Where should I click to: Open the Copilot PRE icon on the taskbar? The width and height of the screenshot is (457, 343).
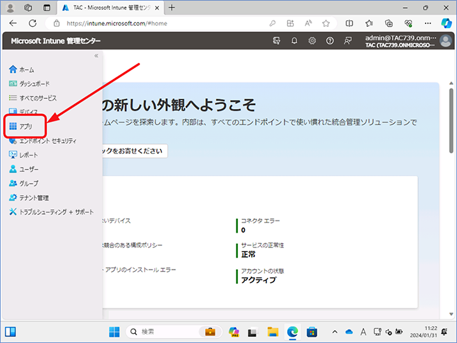click(234, 331)
